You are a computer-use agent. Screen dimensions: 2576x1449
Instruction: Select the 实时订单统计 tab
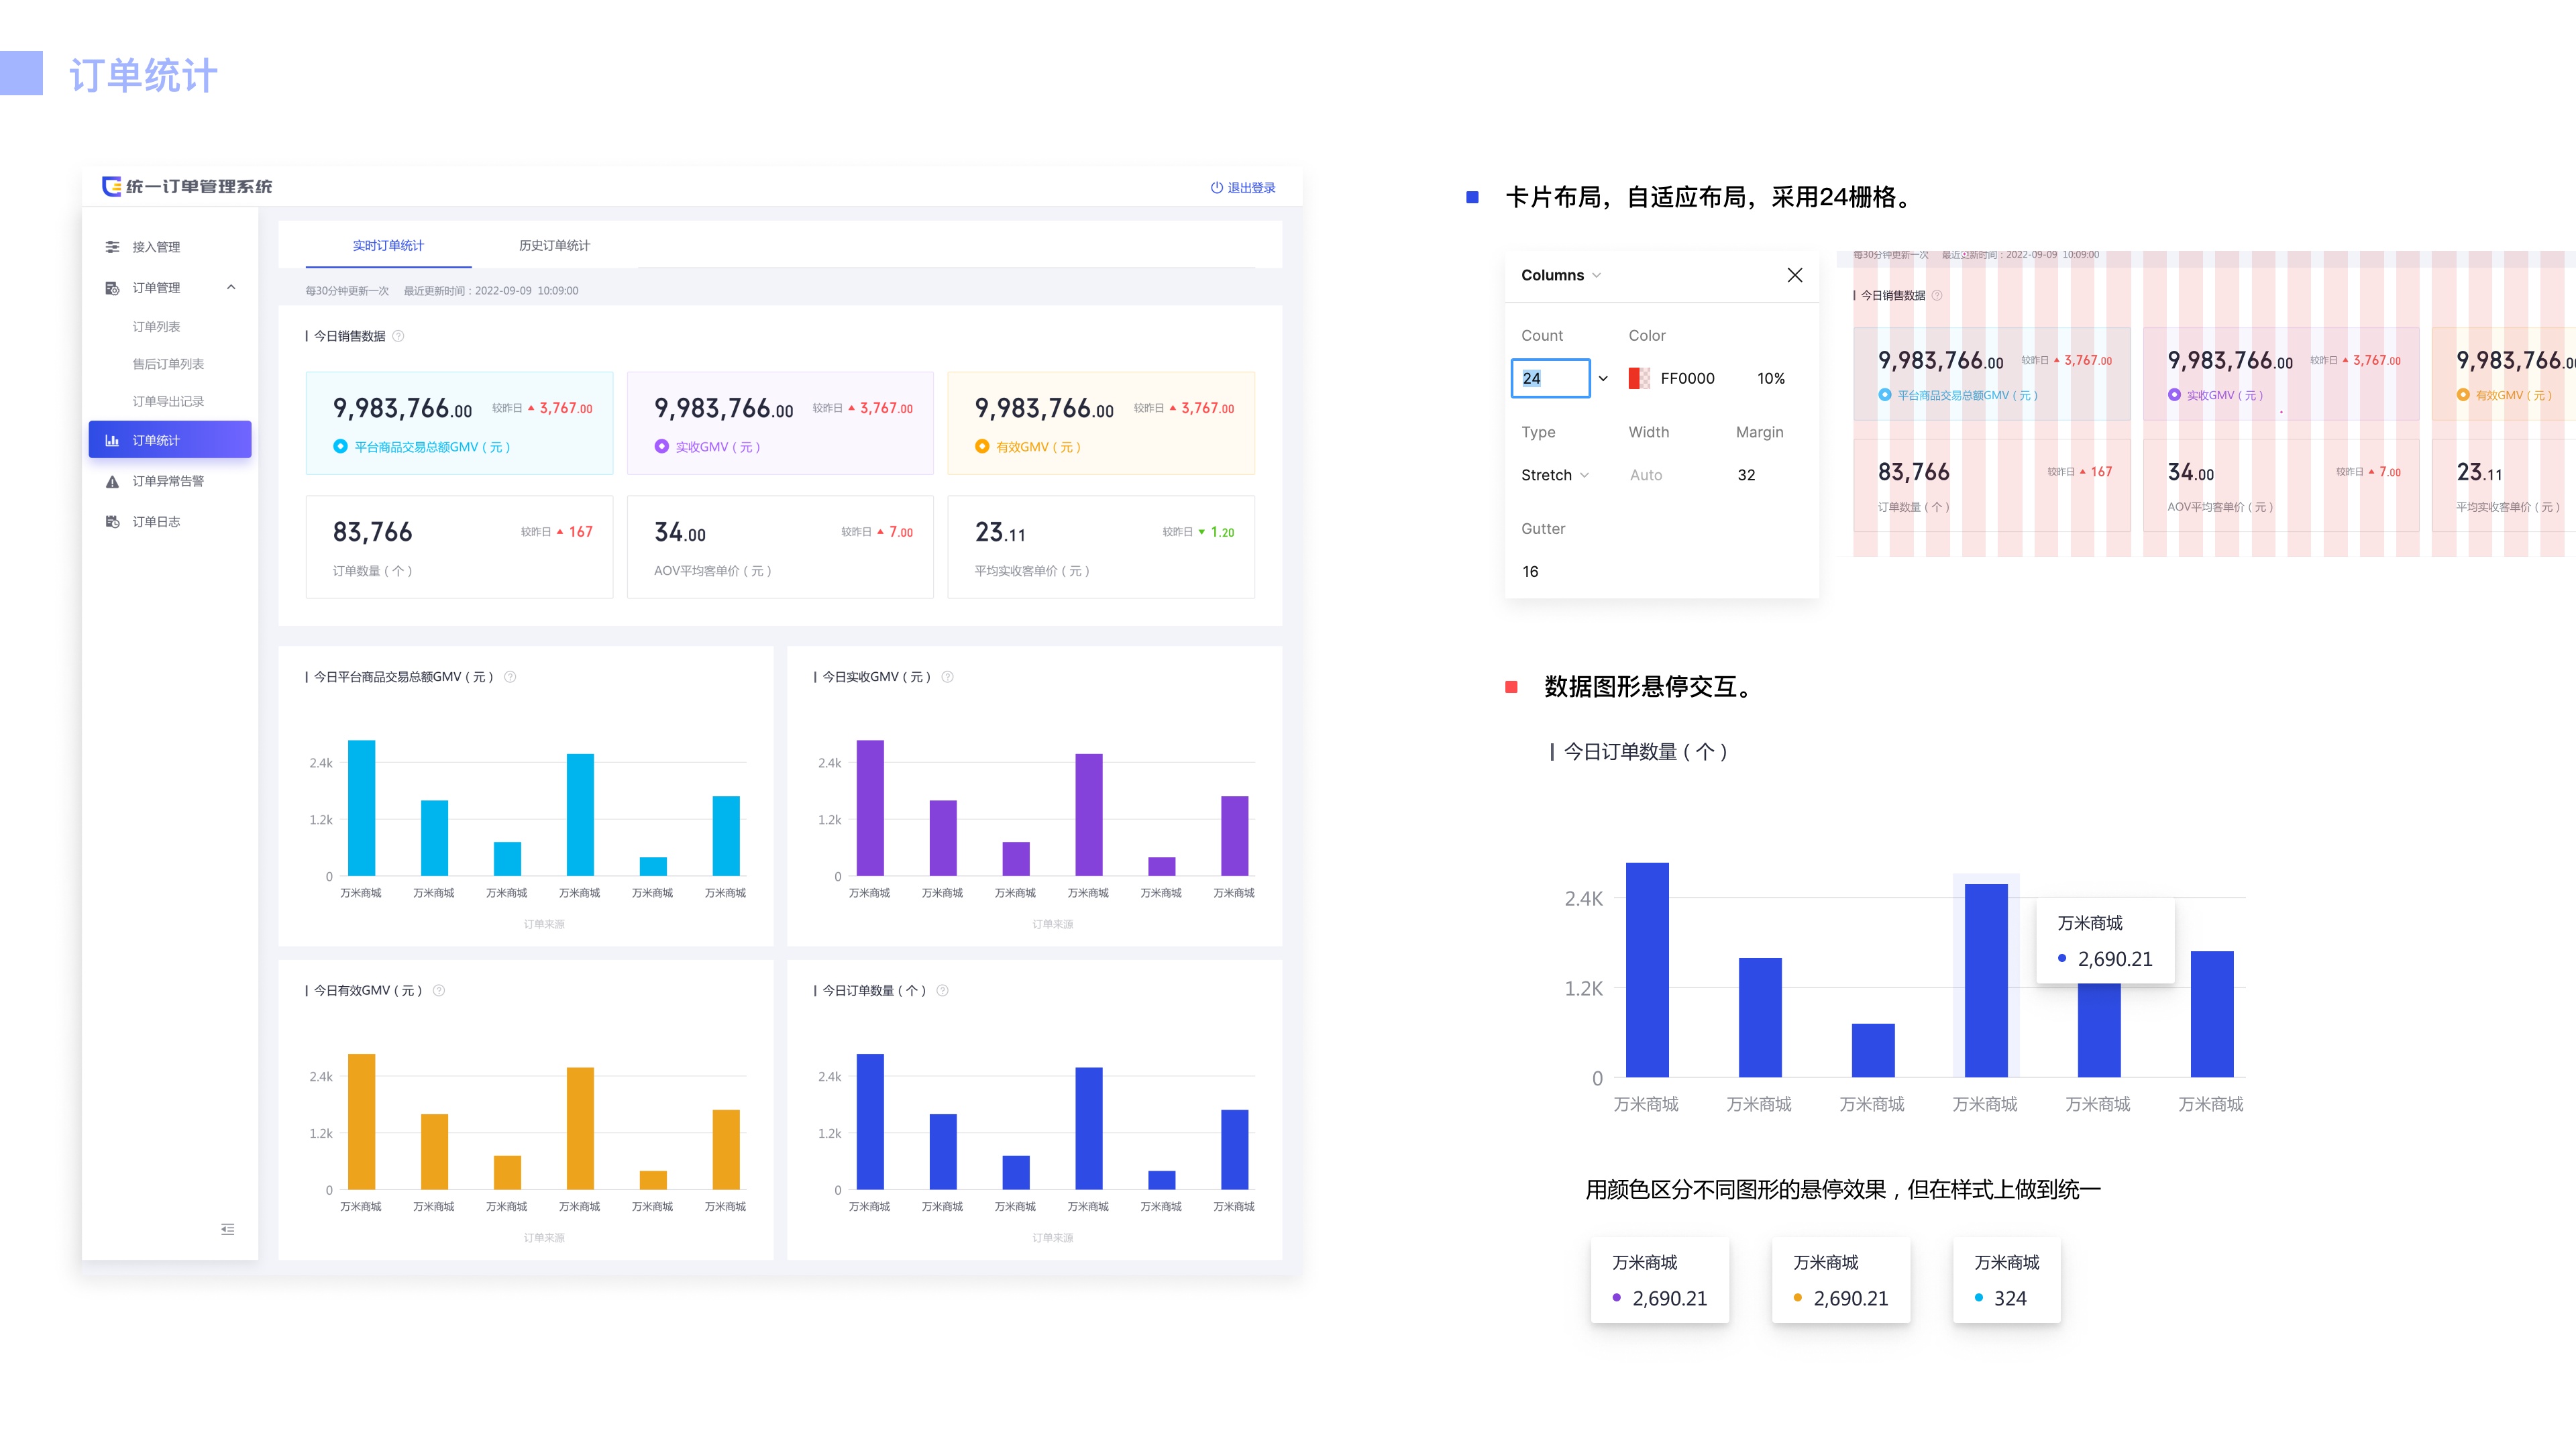tap(388, 246)
